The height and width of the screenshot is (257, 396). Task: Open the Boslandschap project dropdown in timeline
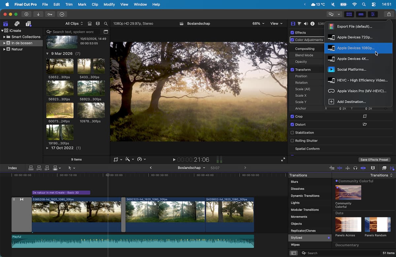(191, 168)
